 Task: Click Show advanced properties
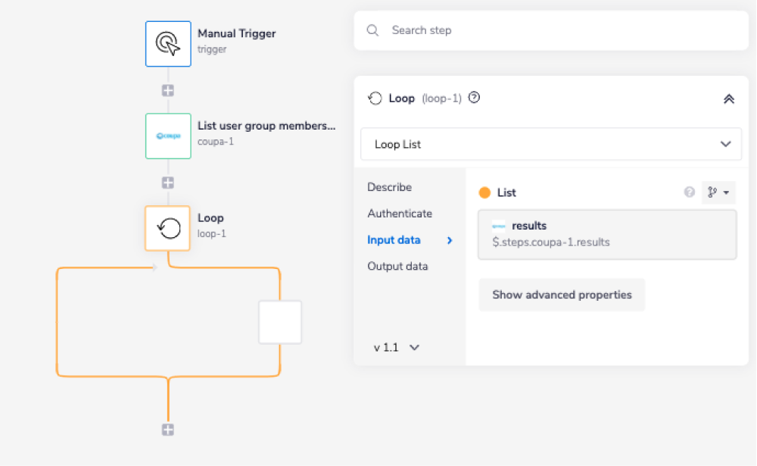[562, 295]
